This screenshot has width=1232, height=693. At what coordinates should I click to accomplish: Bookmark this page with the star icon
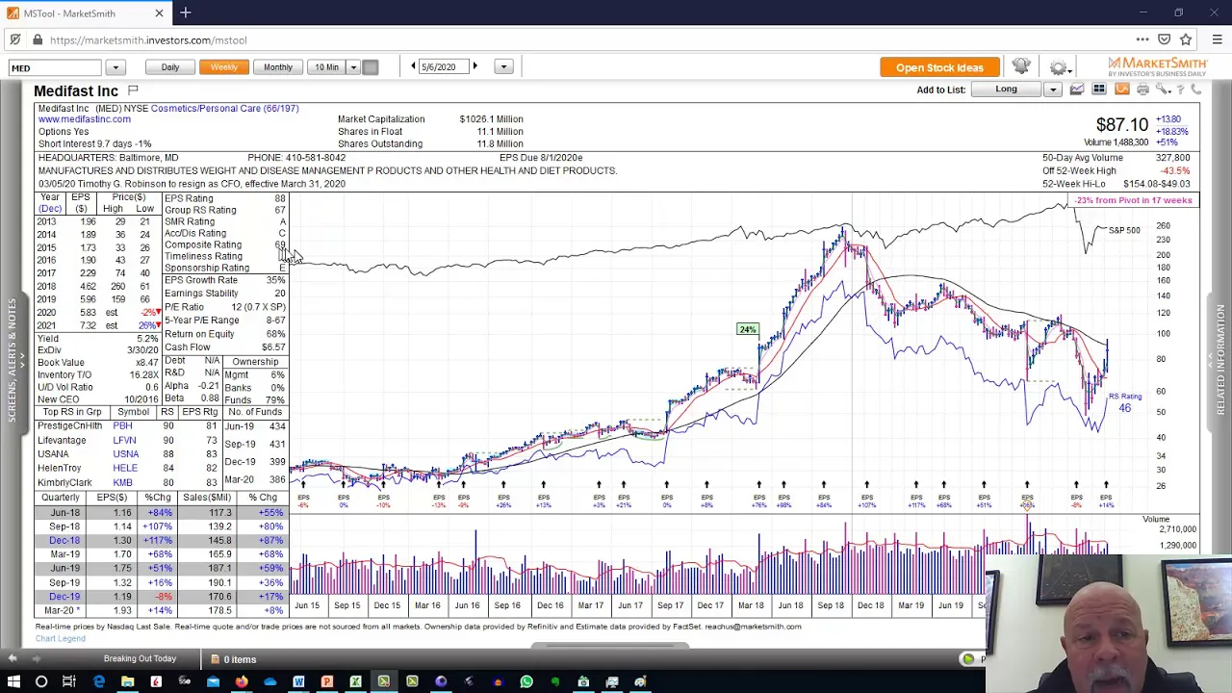click(1186, 40)
